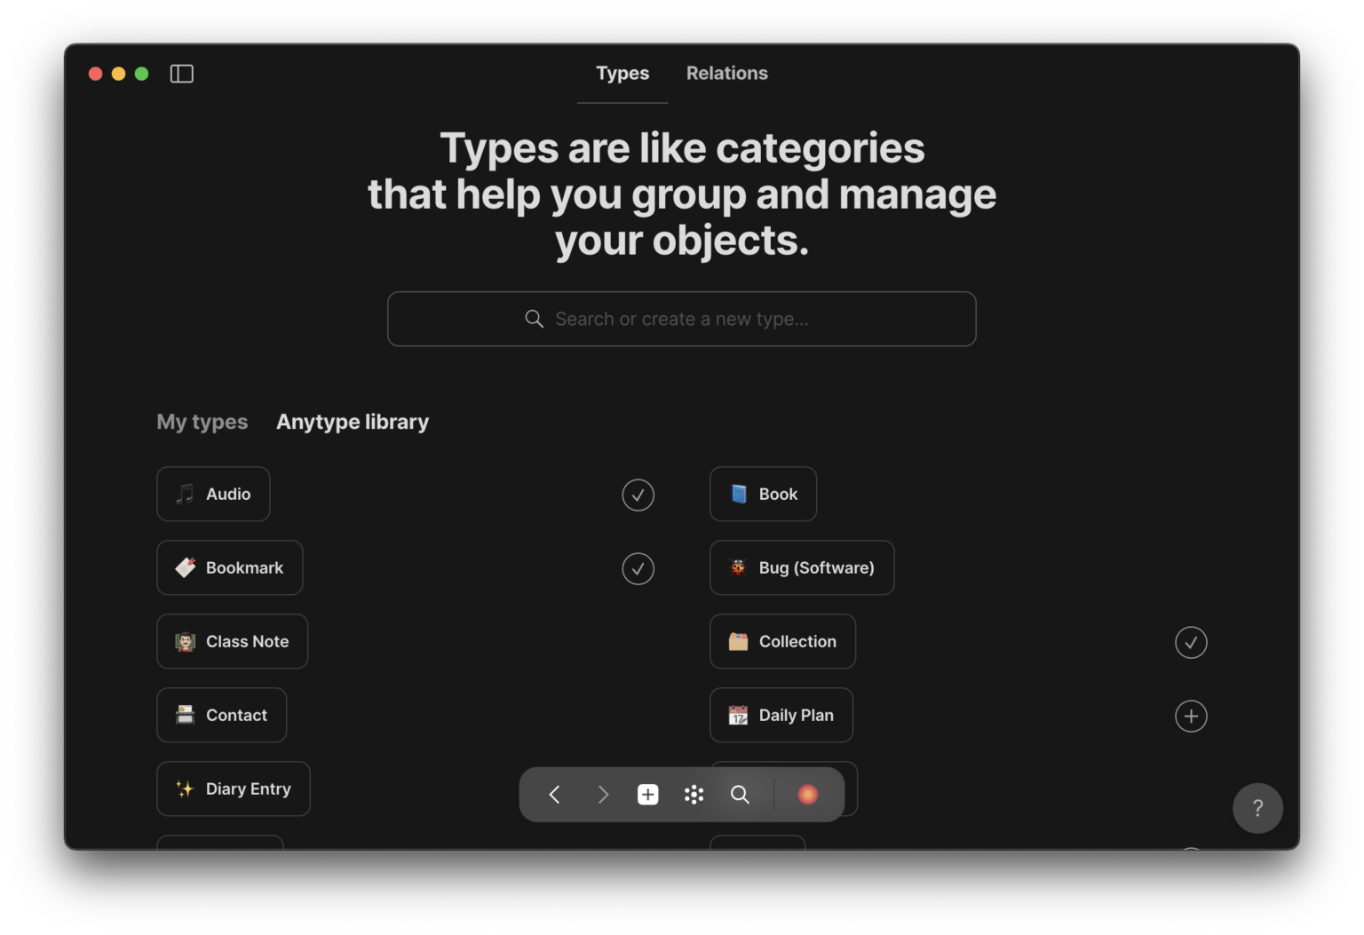This screenshot has height=935, width=1364.
Task: Add Daily Plan via the plus circle
Action: pos(1191,716)
